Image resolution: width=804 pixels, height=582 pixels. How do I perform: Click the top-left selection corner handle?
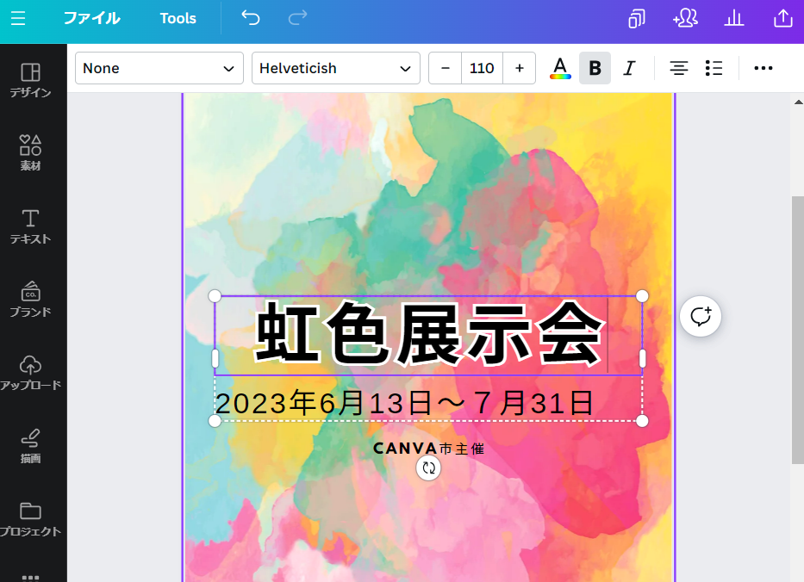coord(215,295)
